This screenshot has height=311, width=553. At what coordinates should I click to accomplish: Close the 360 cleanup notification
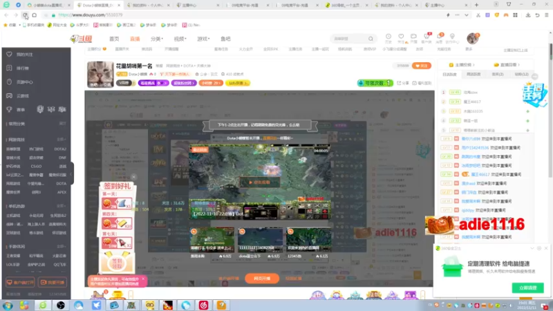[546, 248]
